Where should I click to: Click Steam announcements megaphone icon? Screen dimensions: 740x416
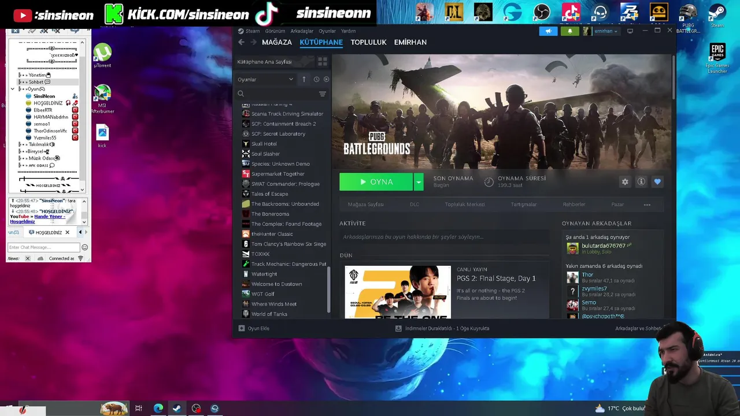548,31
